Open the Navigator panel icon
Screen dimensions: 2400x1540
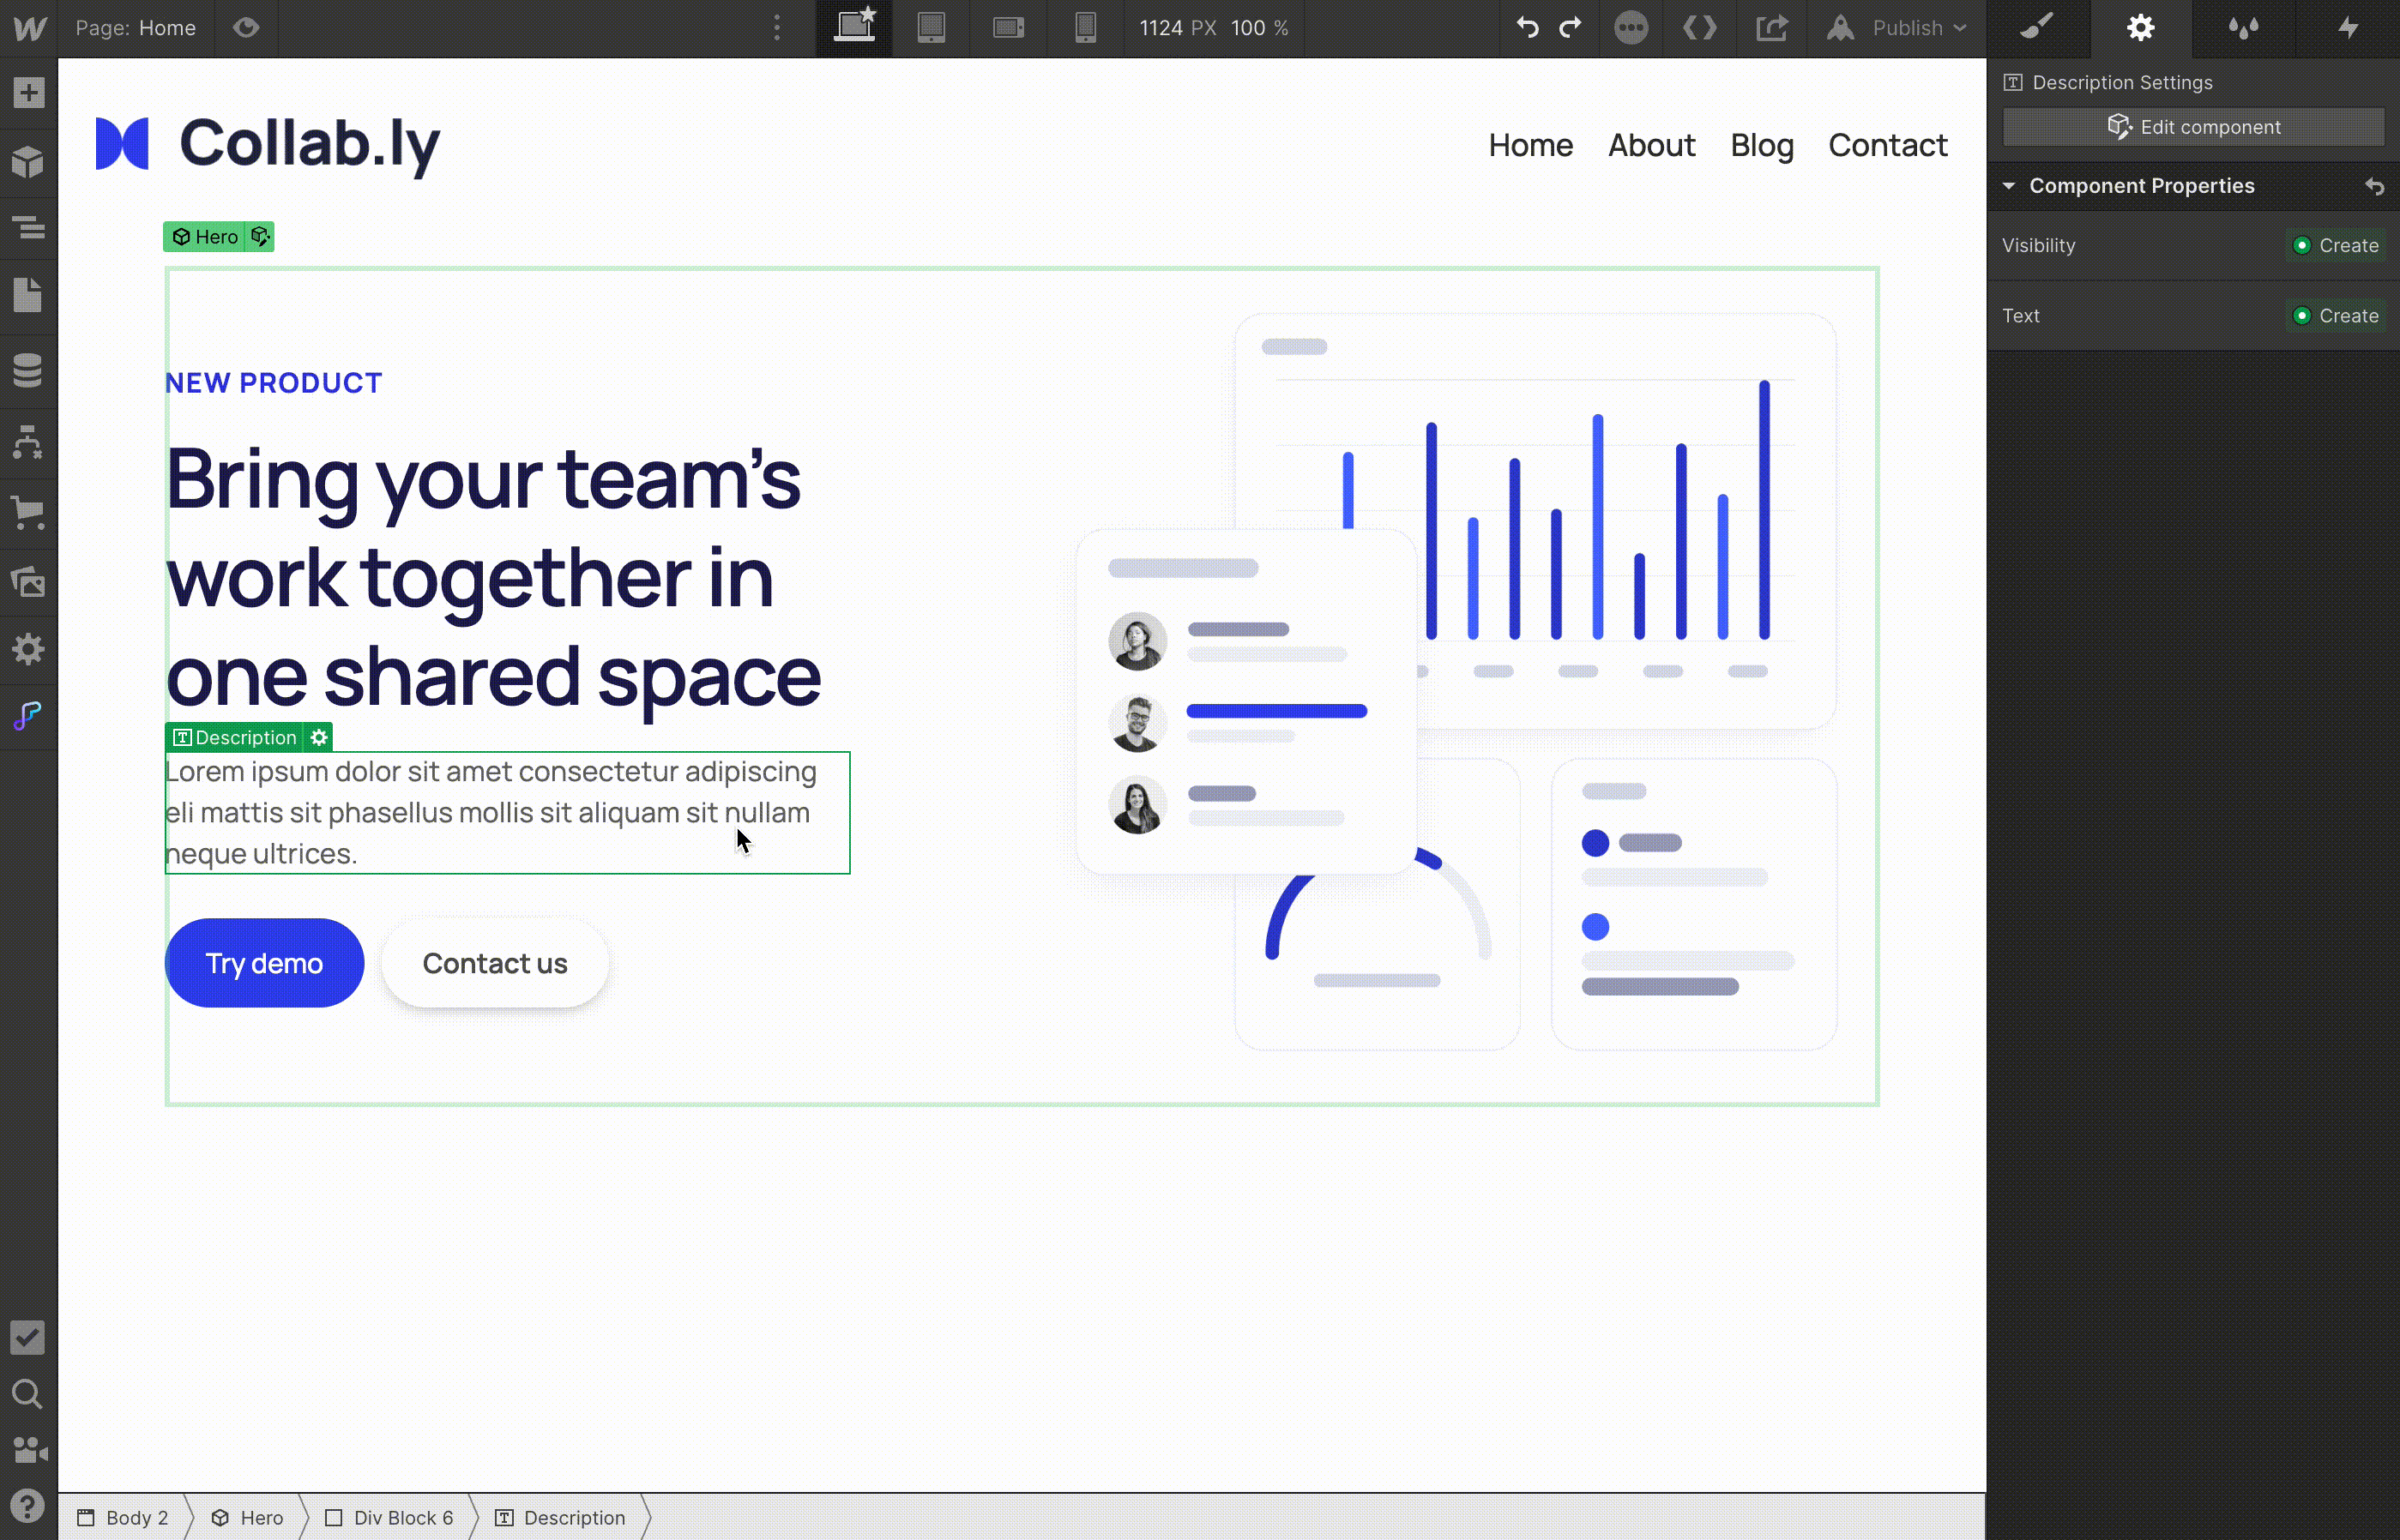[28, 228]
